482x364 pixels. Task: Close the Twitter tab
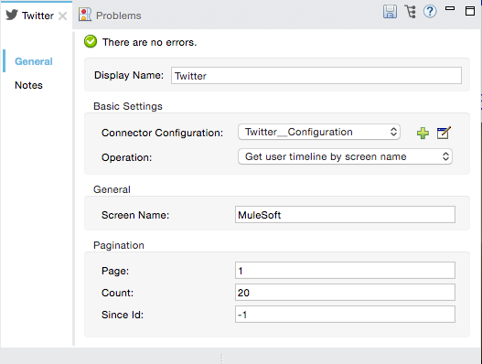(63, 16)
